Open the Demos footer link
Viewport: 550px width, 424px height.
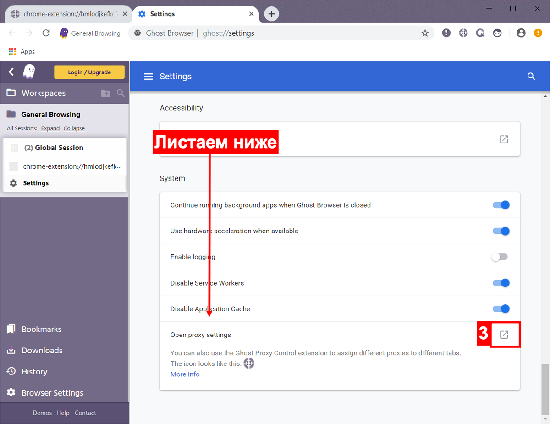(42, 413)
